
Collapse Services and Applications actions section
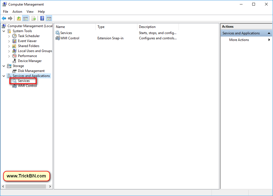269,33
